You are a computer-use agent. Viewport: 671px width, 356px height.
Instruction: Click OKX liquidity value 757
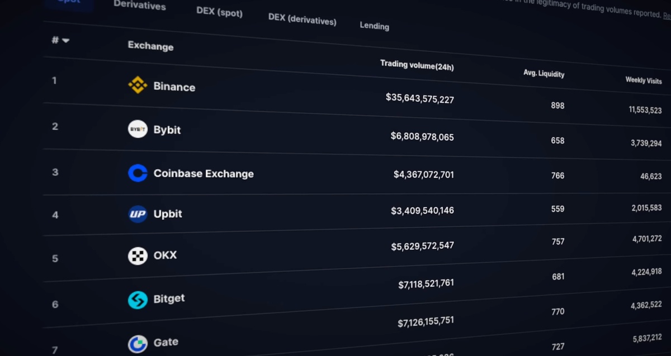tap(557, 242)
